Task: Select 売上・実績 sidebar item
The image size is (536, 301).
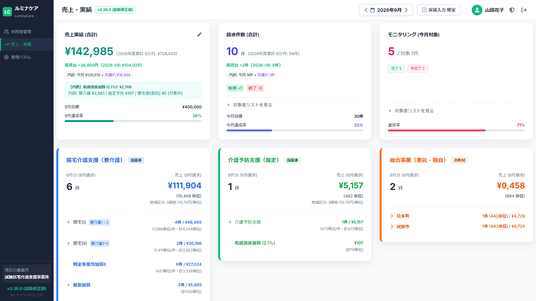Action: click(x=27, y=44)
